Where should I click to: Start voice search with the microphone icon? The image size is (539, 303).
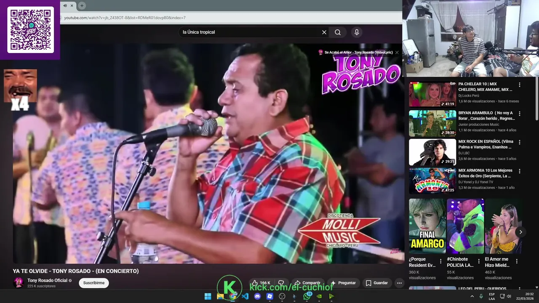(x=357, y=32)
